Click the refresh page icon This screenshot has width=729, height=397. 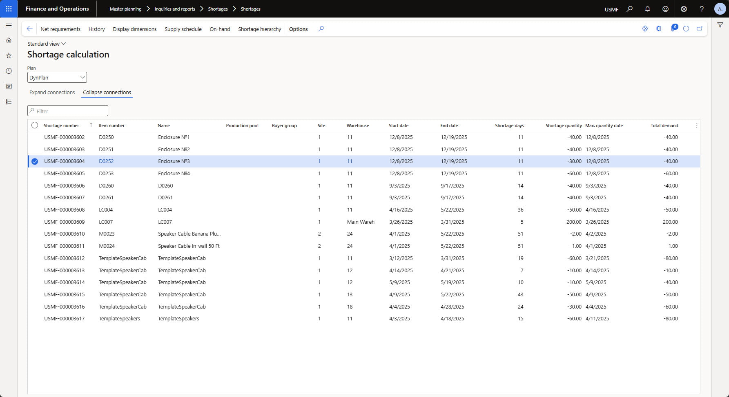click(x=686, y=29)
